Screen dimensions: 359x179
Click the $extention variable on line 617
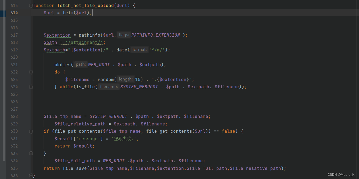[57, 35]
